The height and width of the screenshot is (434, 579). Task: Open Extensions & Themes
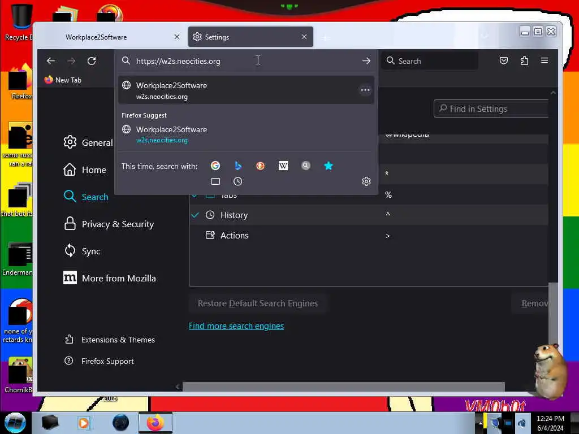click(109, 340)
